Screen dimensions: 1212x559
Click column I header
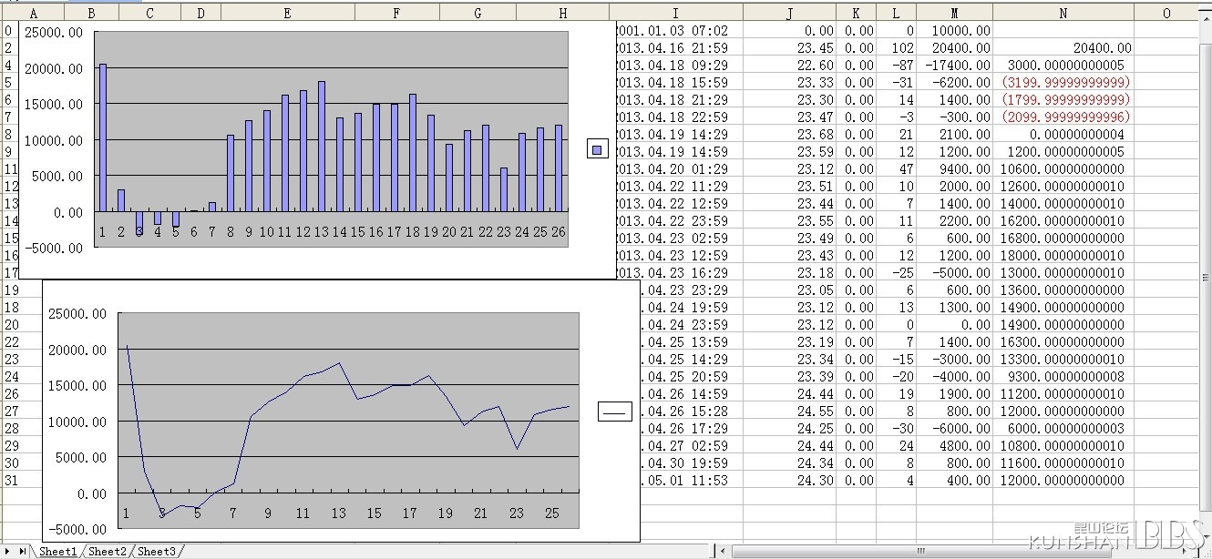pyautogui.click(x=675, y=13)
